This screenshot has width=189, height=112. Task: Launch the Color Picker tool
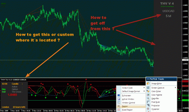(156, 91)
